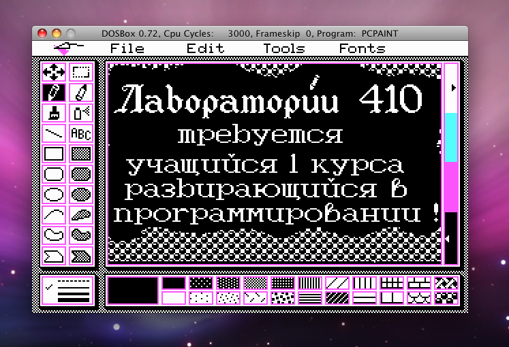Activate the spray can tool
This screenshot has height=347, width=509.
click(x=81, y=112)
